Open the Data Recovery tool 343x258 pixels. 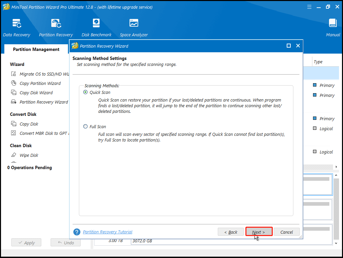[x=17, y=27]
